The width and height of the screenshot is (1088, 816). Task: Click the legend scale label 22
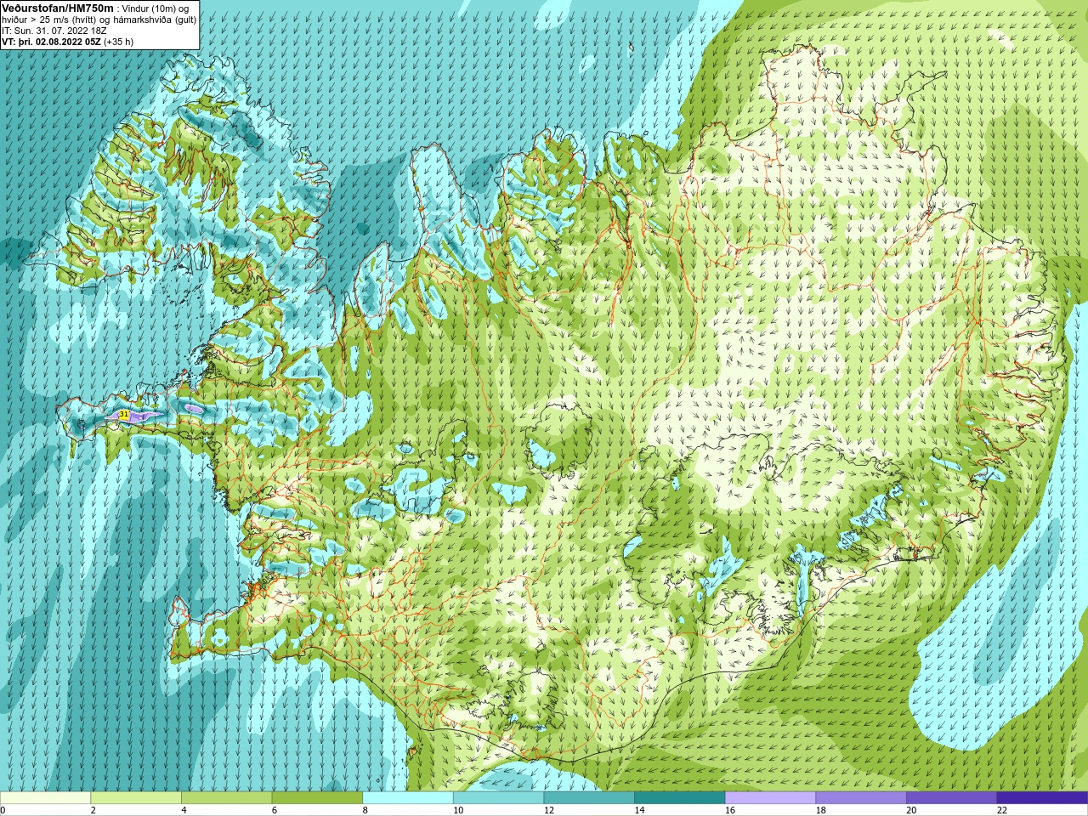click(1002, 810)
